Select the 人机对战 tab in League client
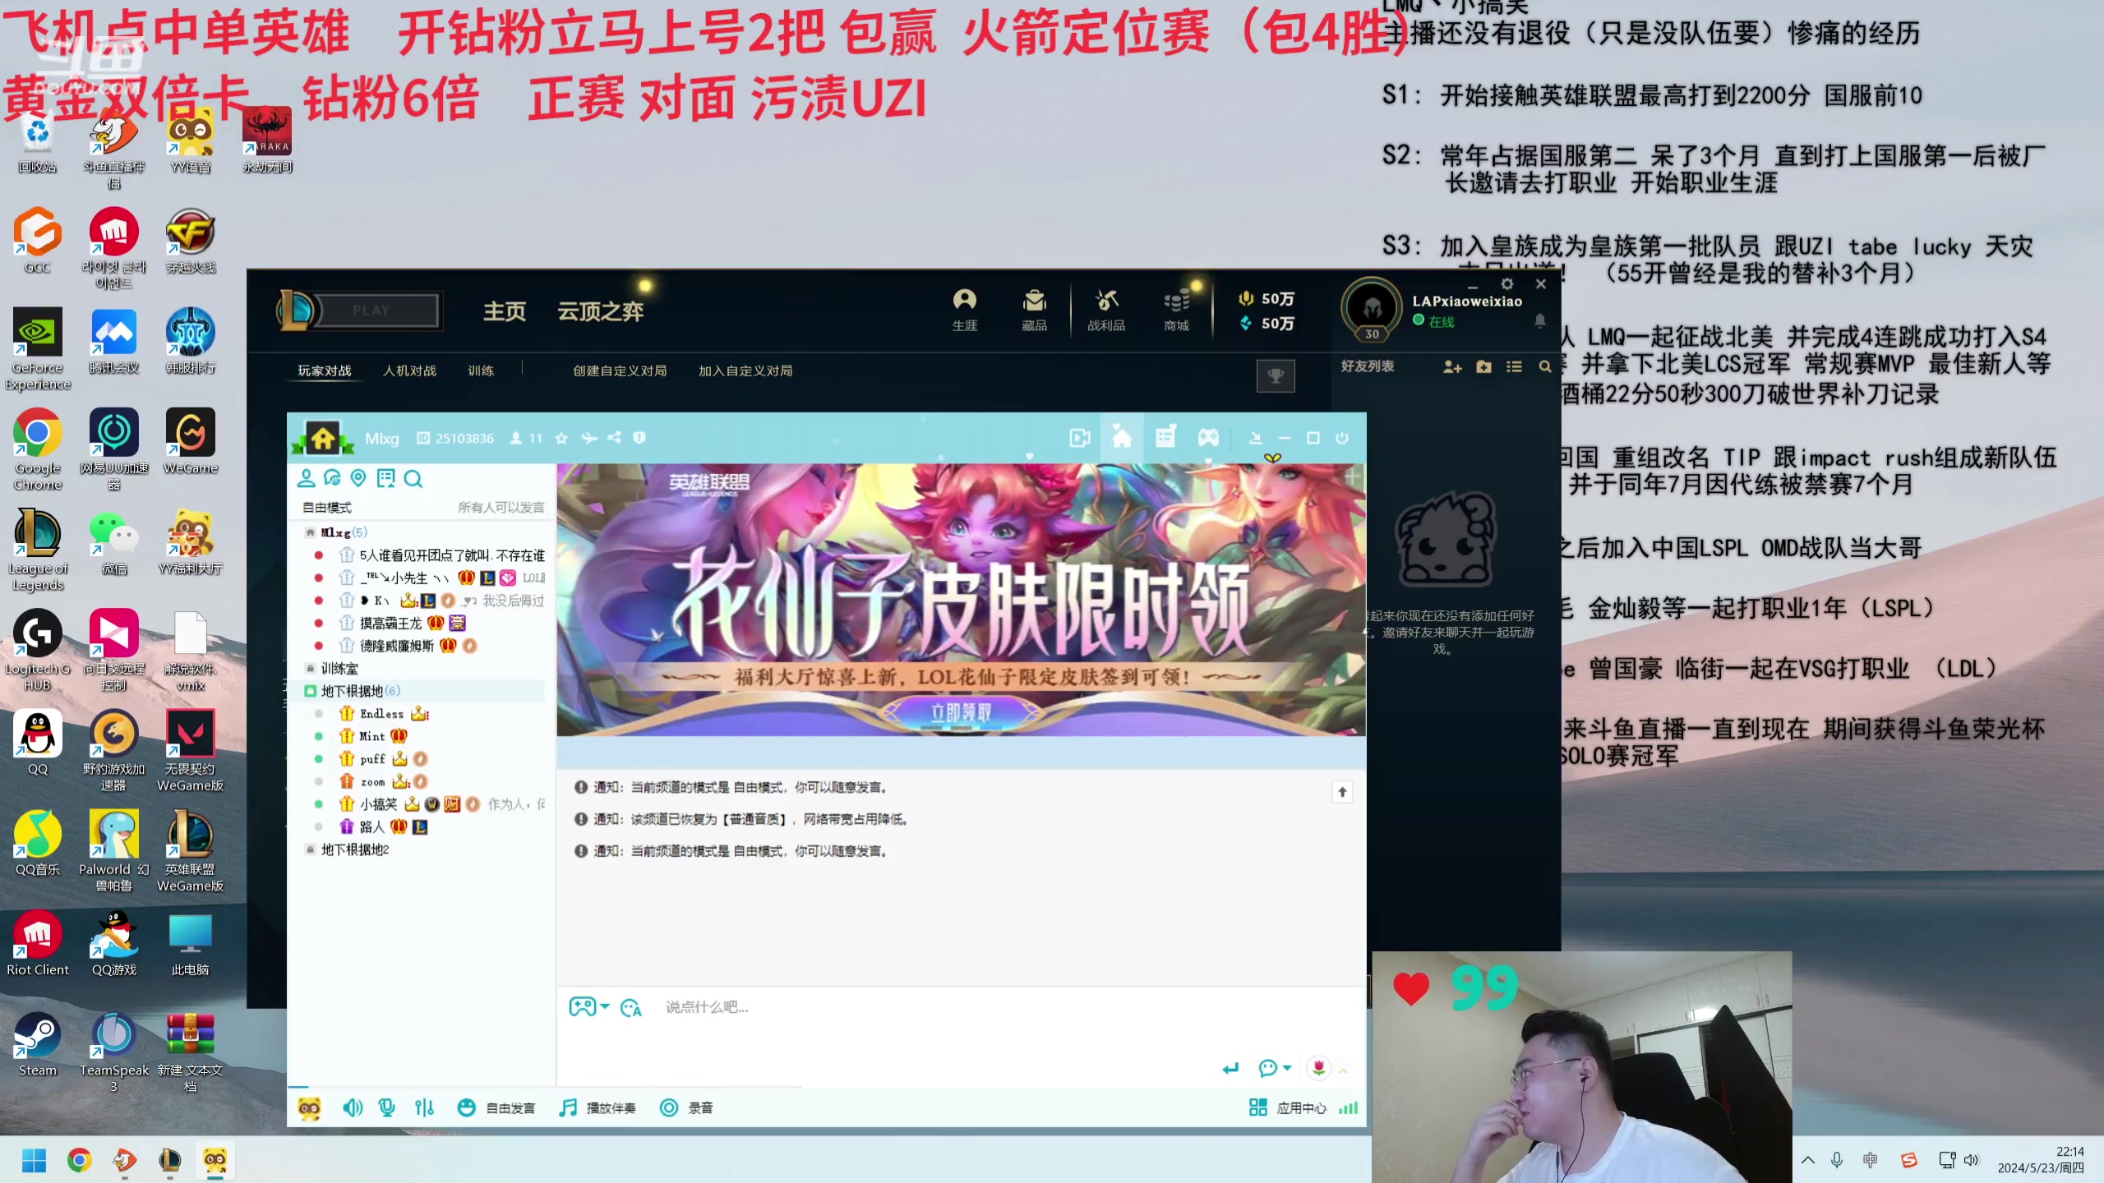2104x1183 pixels. (x=409, y=371)
